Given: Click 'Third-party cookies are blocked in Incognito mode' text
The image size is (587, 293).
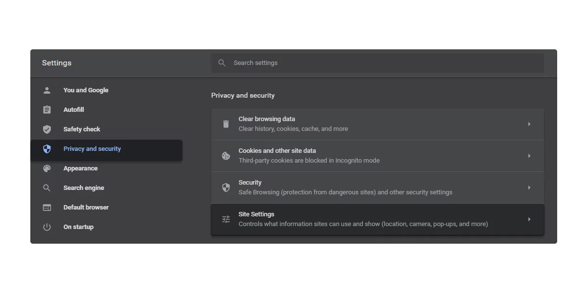Looking at the screenshot, I should click(309, 161).
